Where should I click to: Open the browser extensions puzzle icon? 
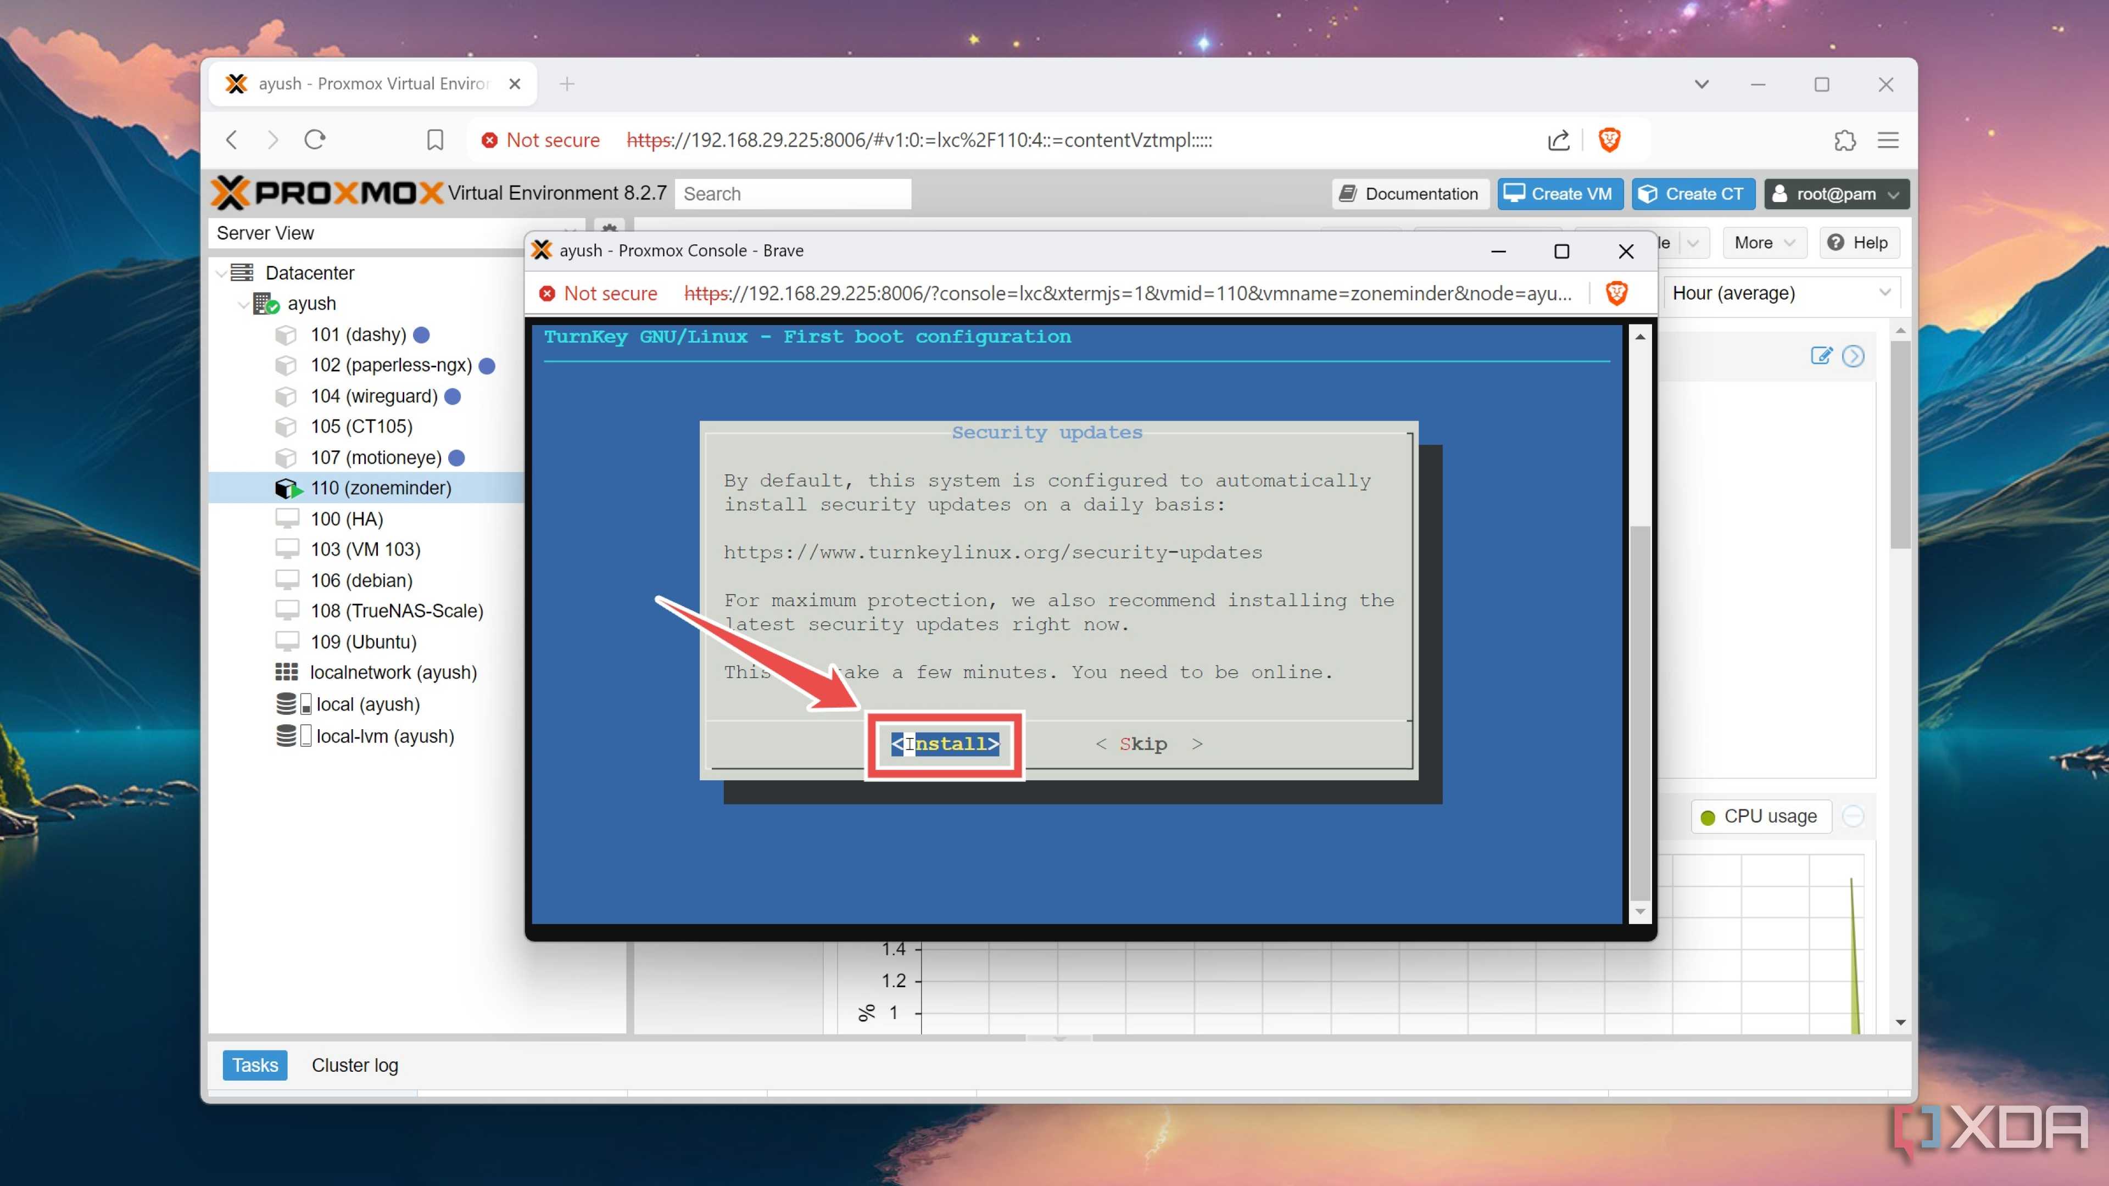tap(1845, 140)
